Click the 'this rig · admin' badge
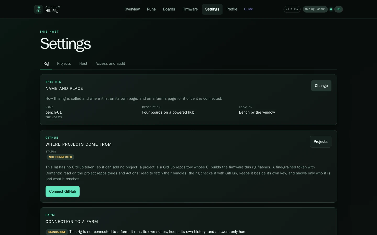Image resolution: width=377 pixels, height=235 pixels. click(x=315, y=9)
